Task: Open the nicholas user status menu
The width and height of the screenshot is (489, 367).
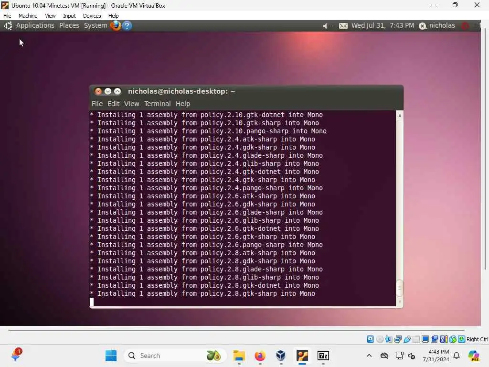Action: tap(437, 26)
